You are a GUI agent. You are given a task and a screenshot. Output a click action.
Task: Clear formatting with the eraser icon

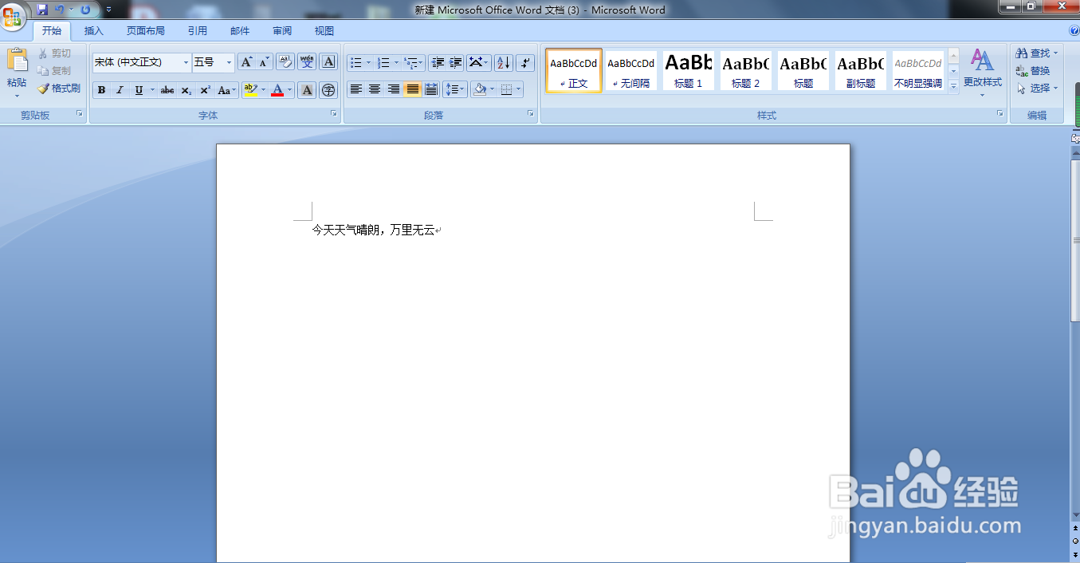click(285, 62)
